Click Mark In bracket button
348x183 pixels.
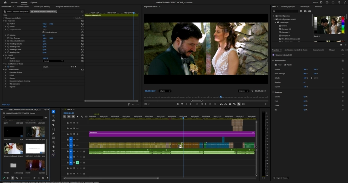tap(187, 104)
